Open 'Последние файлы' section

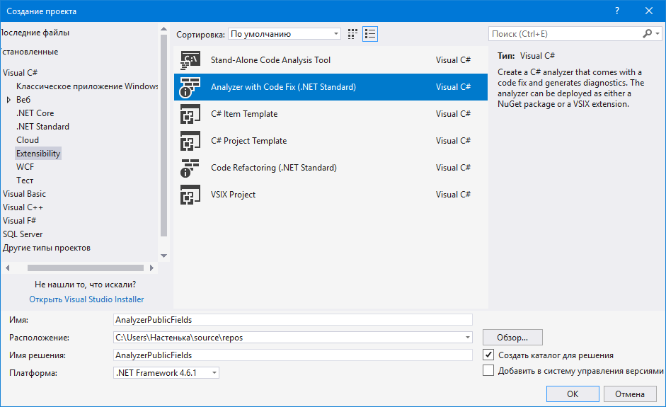[35, 33]
